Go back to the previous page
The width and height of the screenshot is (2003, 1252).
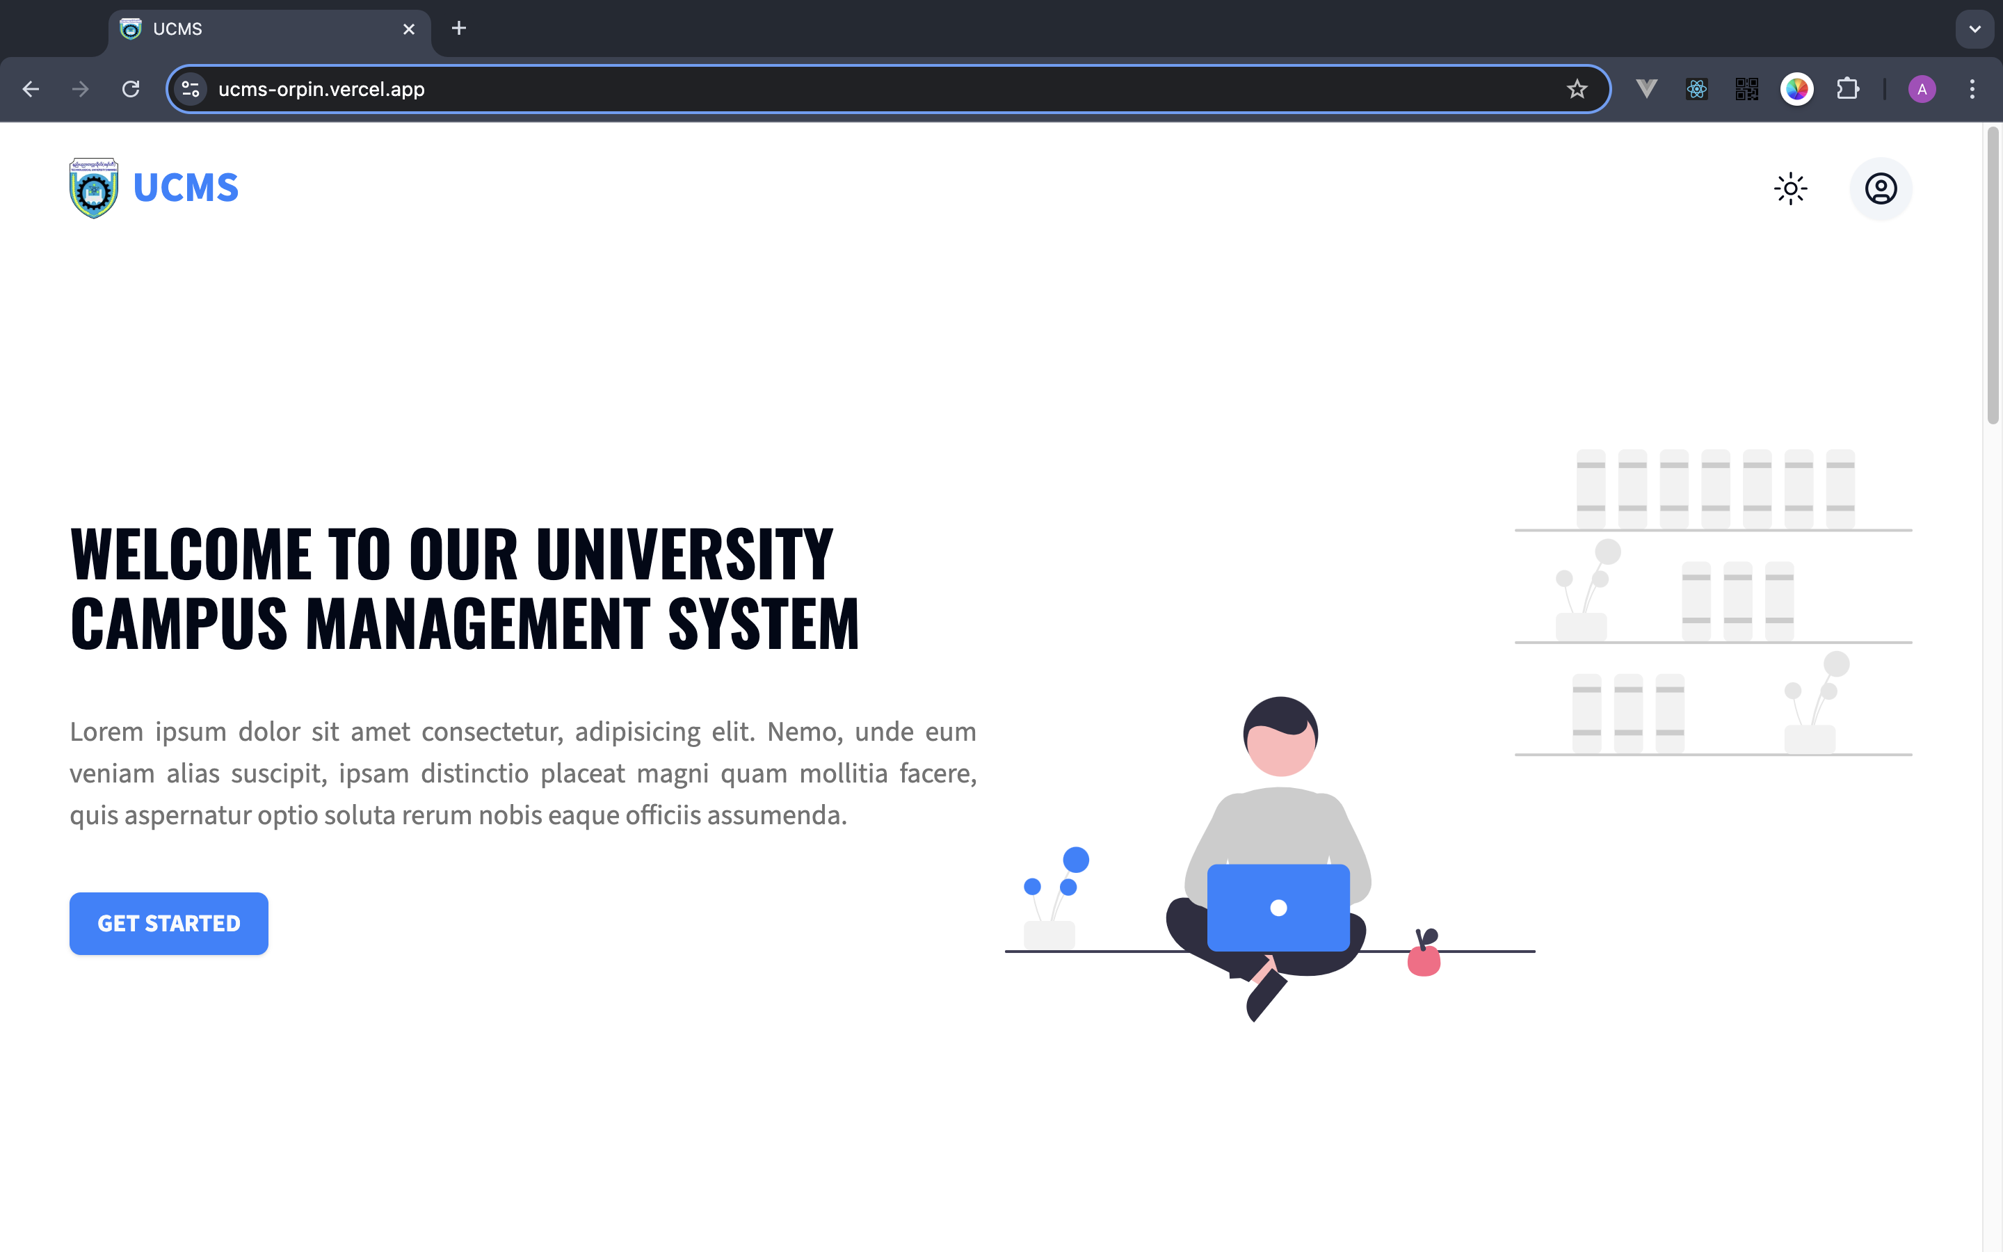coord(31,88)
